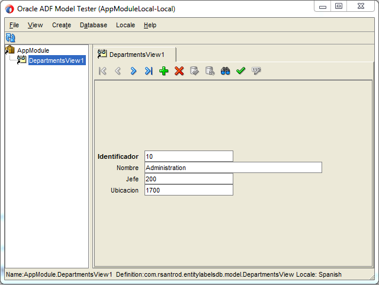The image size is (379, 285).
Task: Insert a new row with green plus icon
Action: coord(164,71)
